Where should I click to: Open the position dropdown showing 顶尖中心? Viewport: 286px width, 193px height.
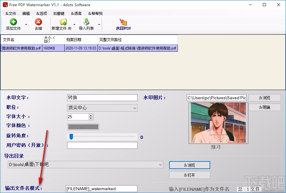102,108
